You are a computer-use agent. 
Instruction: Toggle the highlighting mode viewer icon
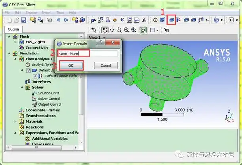coord(143,30)
